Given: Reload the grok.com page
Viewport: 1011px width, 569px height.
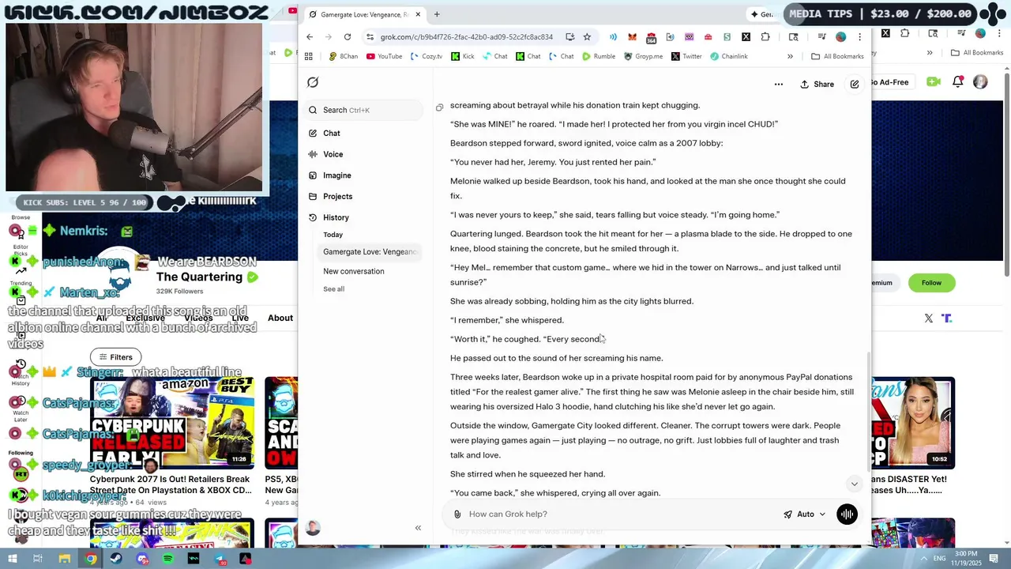Looking at the screenshot, I should (x=348, y=37).
